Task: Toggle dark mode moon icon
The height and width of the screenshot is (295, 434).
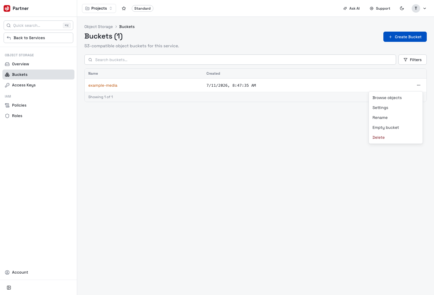Action: (x=402, y=8)
